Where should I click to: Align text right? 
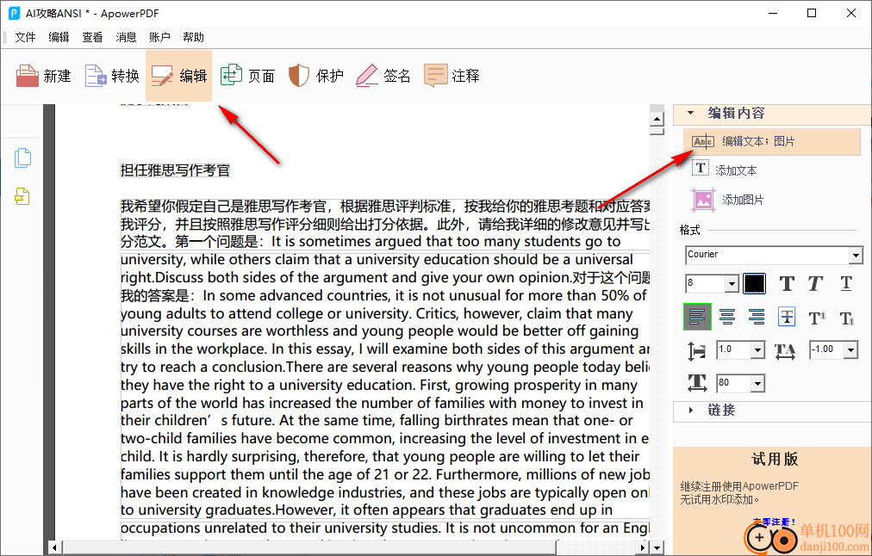[757, 317]
